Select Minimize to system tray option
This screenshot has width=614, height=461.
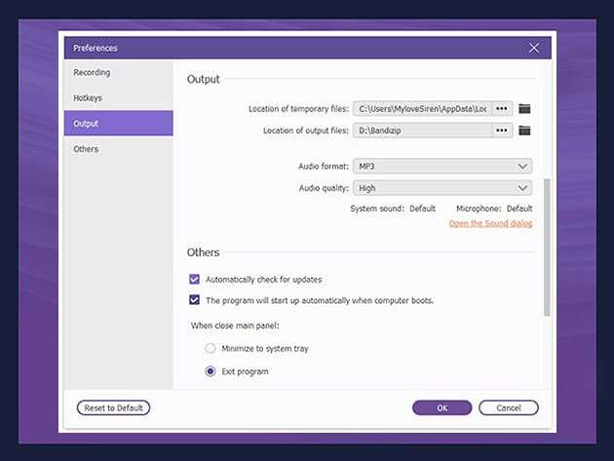(211, 348)
